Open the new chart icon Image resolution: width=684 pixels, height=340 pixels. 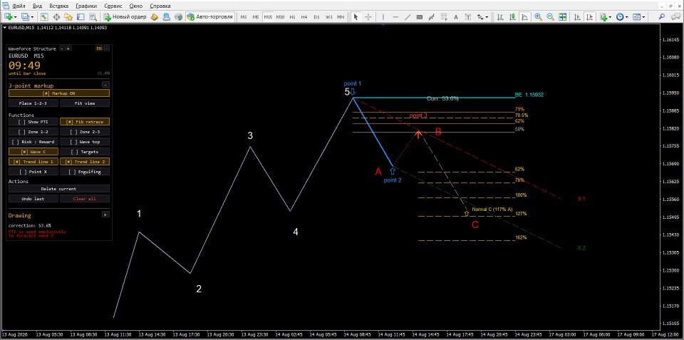click(x=9, y=16)
